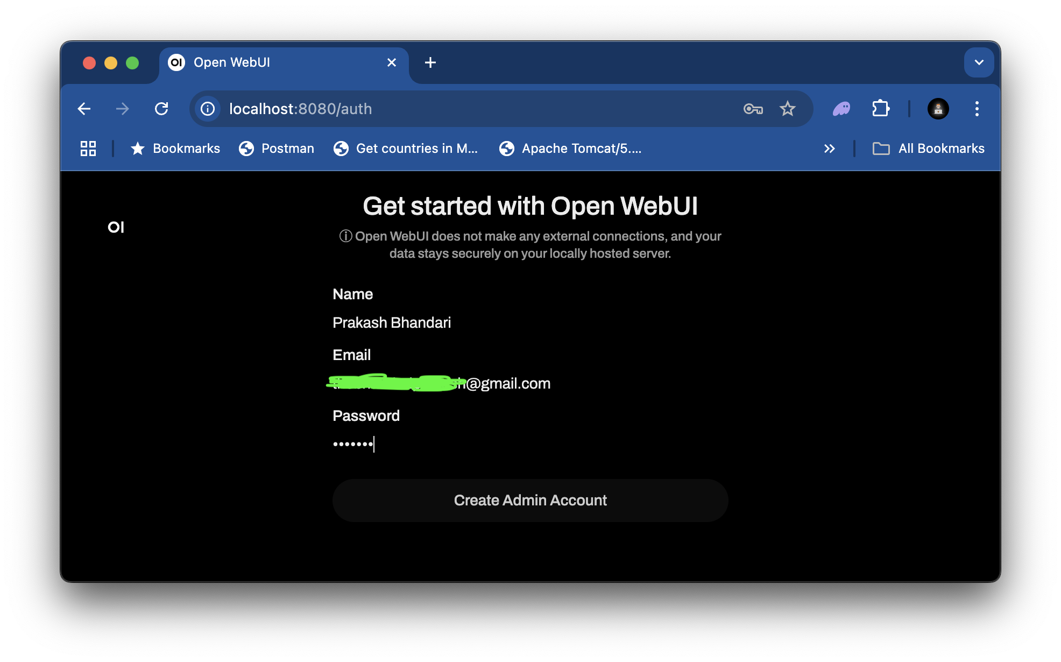
Task: Click the browser back arrow
Action: pos(84,109)
